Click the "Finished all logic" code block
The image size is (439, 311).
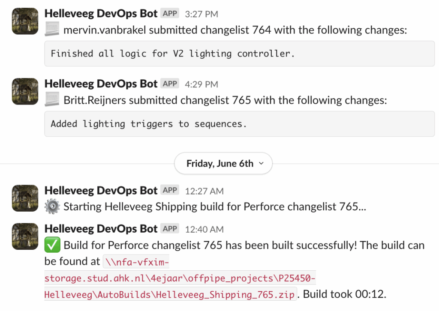(239, 54)
